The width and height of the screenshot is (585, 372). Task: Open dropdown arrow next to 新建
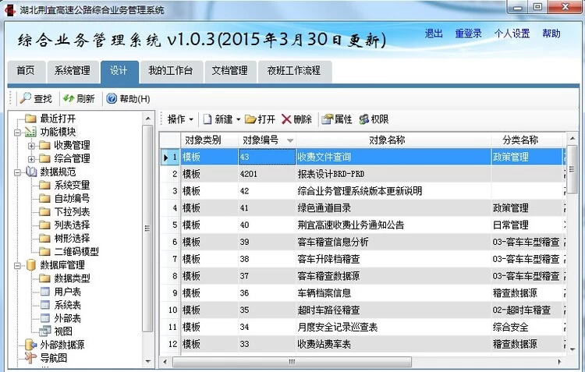tap(239, 120)
